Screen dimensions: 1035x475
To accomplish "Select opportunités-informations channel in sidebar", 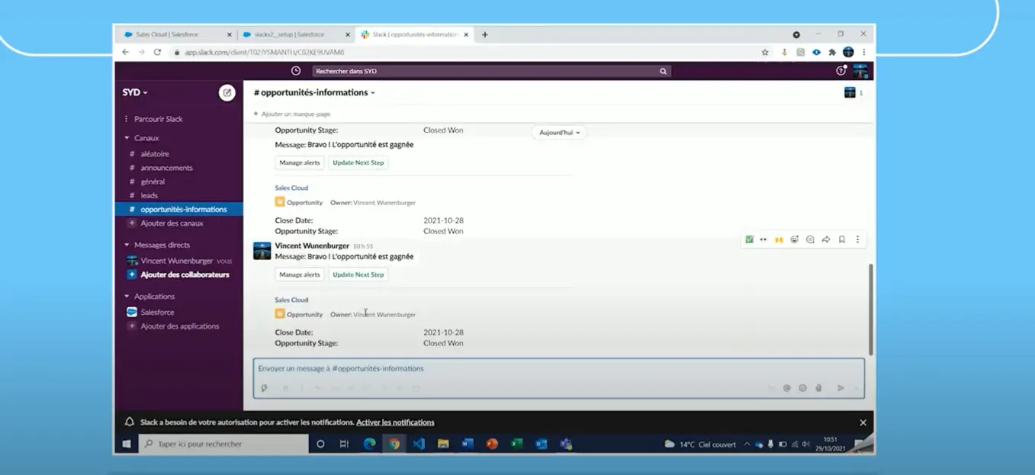I will point(178,209).
